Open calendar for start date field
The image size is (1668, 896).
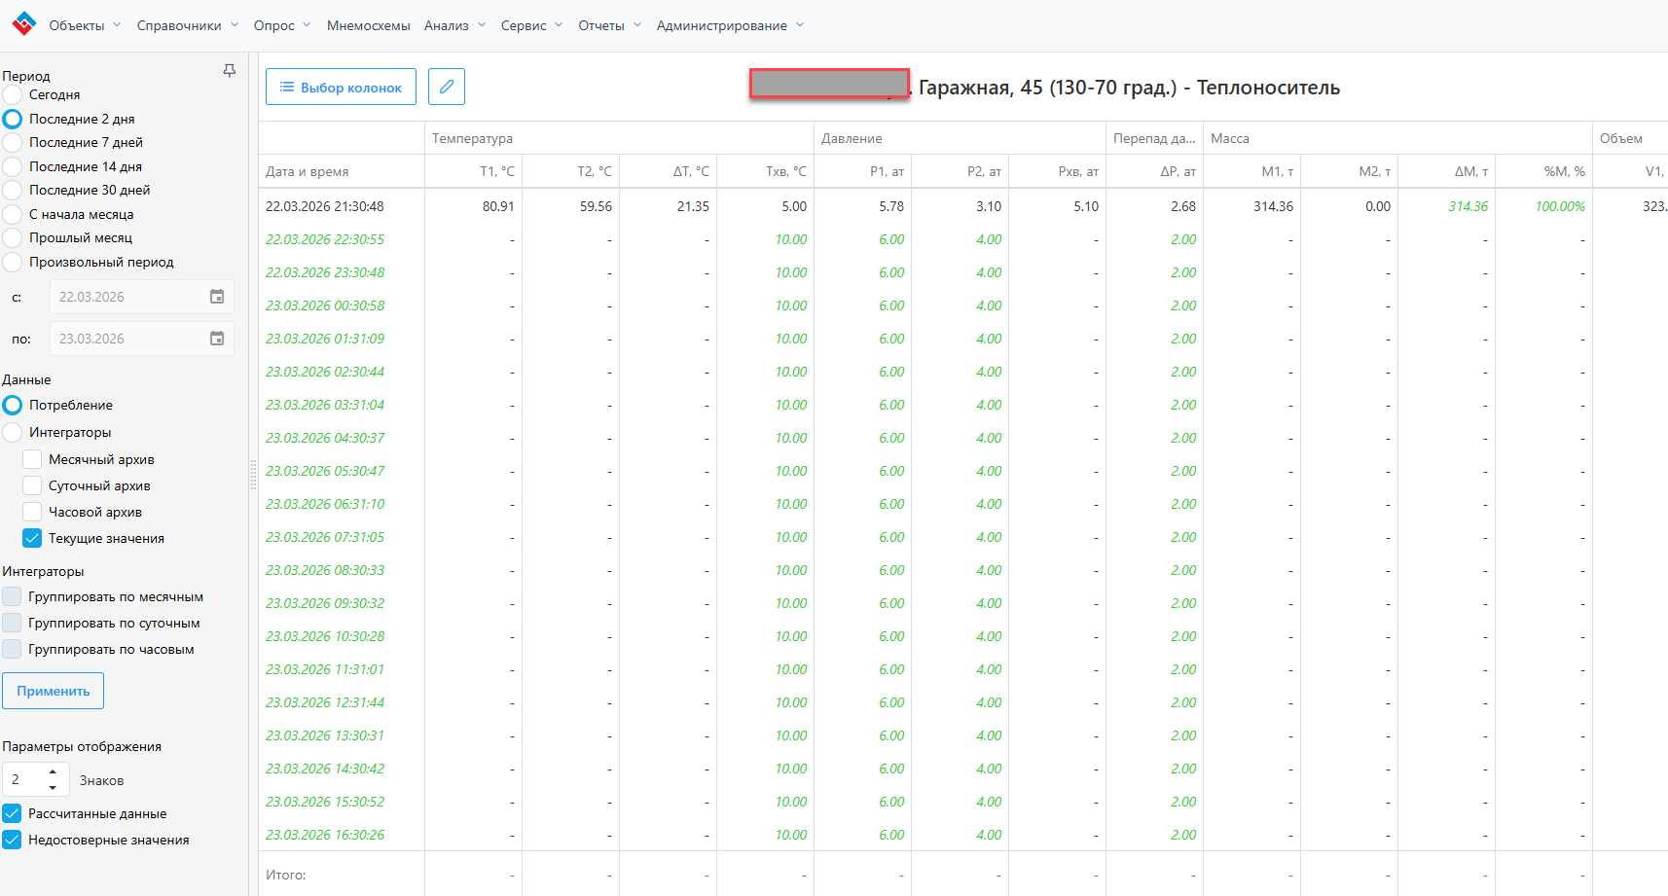217,297
